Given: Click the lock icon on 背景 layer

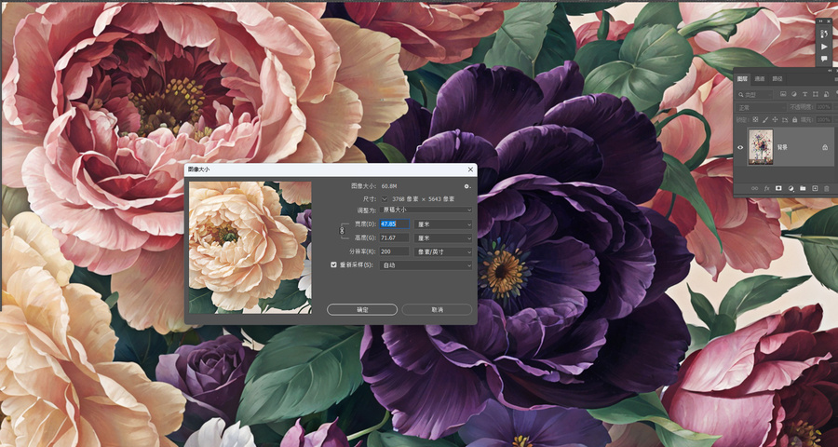Looking at the screenshot, I should coord(825,147).
